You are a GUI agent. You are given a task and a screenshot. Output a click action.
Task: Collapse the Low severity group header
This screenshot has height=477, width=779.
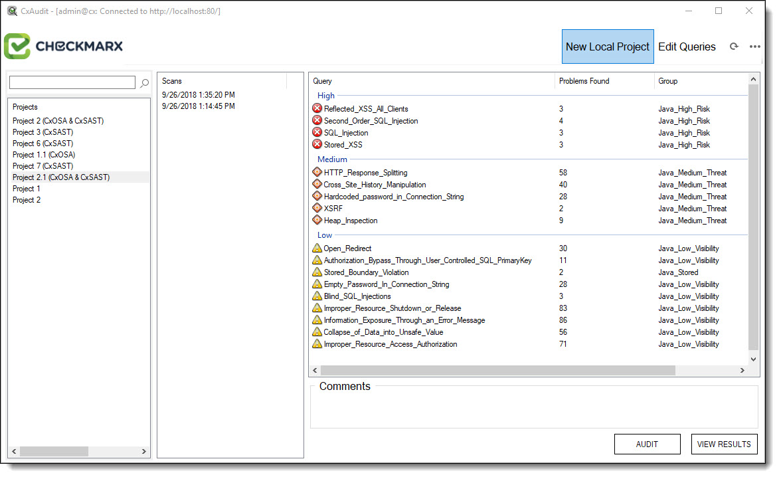(x=325, y=235)
